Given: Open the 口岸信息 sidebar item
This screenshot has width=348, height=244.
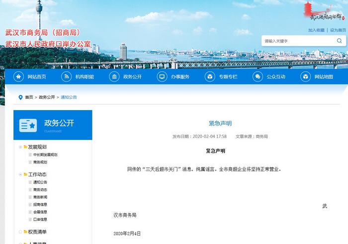Looking at the screenshot, I should [x=40, y=220].
